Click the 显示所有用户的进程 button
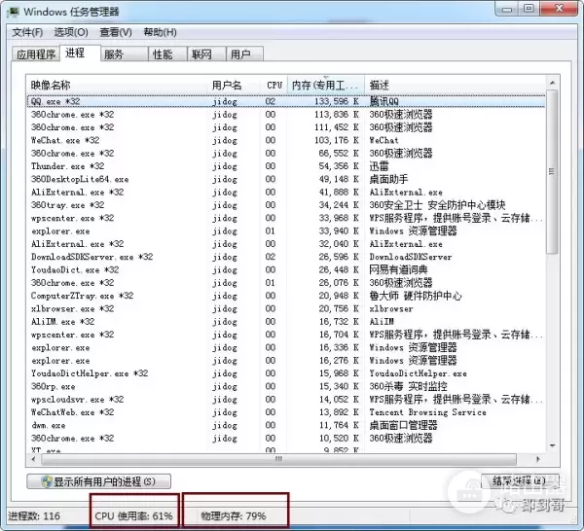Viewport: 584px width, 531px height. 98,481
